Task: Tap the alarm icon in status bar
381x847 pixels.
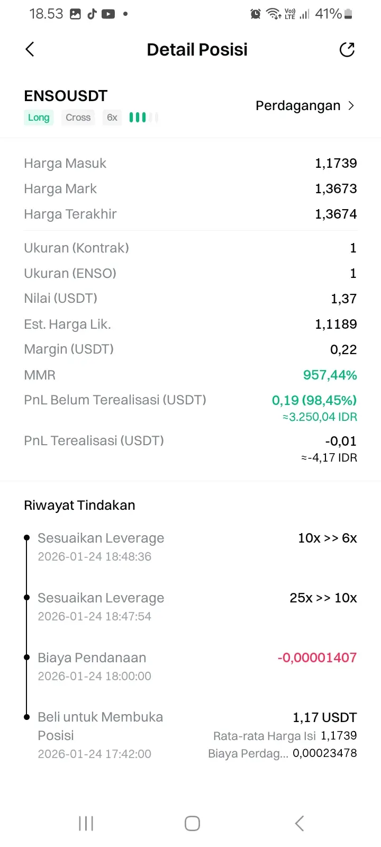Action: 256,14
